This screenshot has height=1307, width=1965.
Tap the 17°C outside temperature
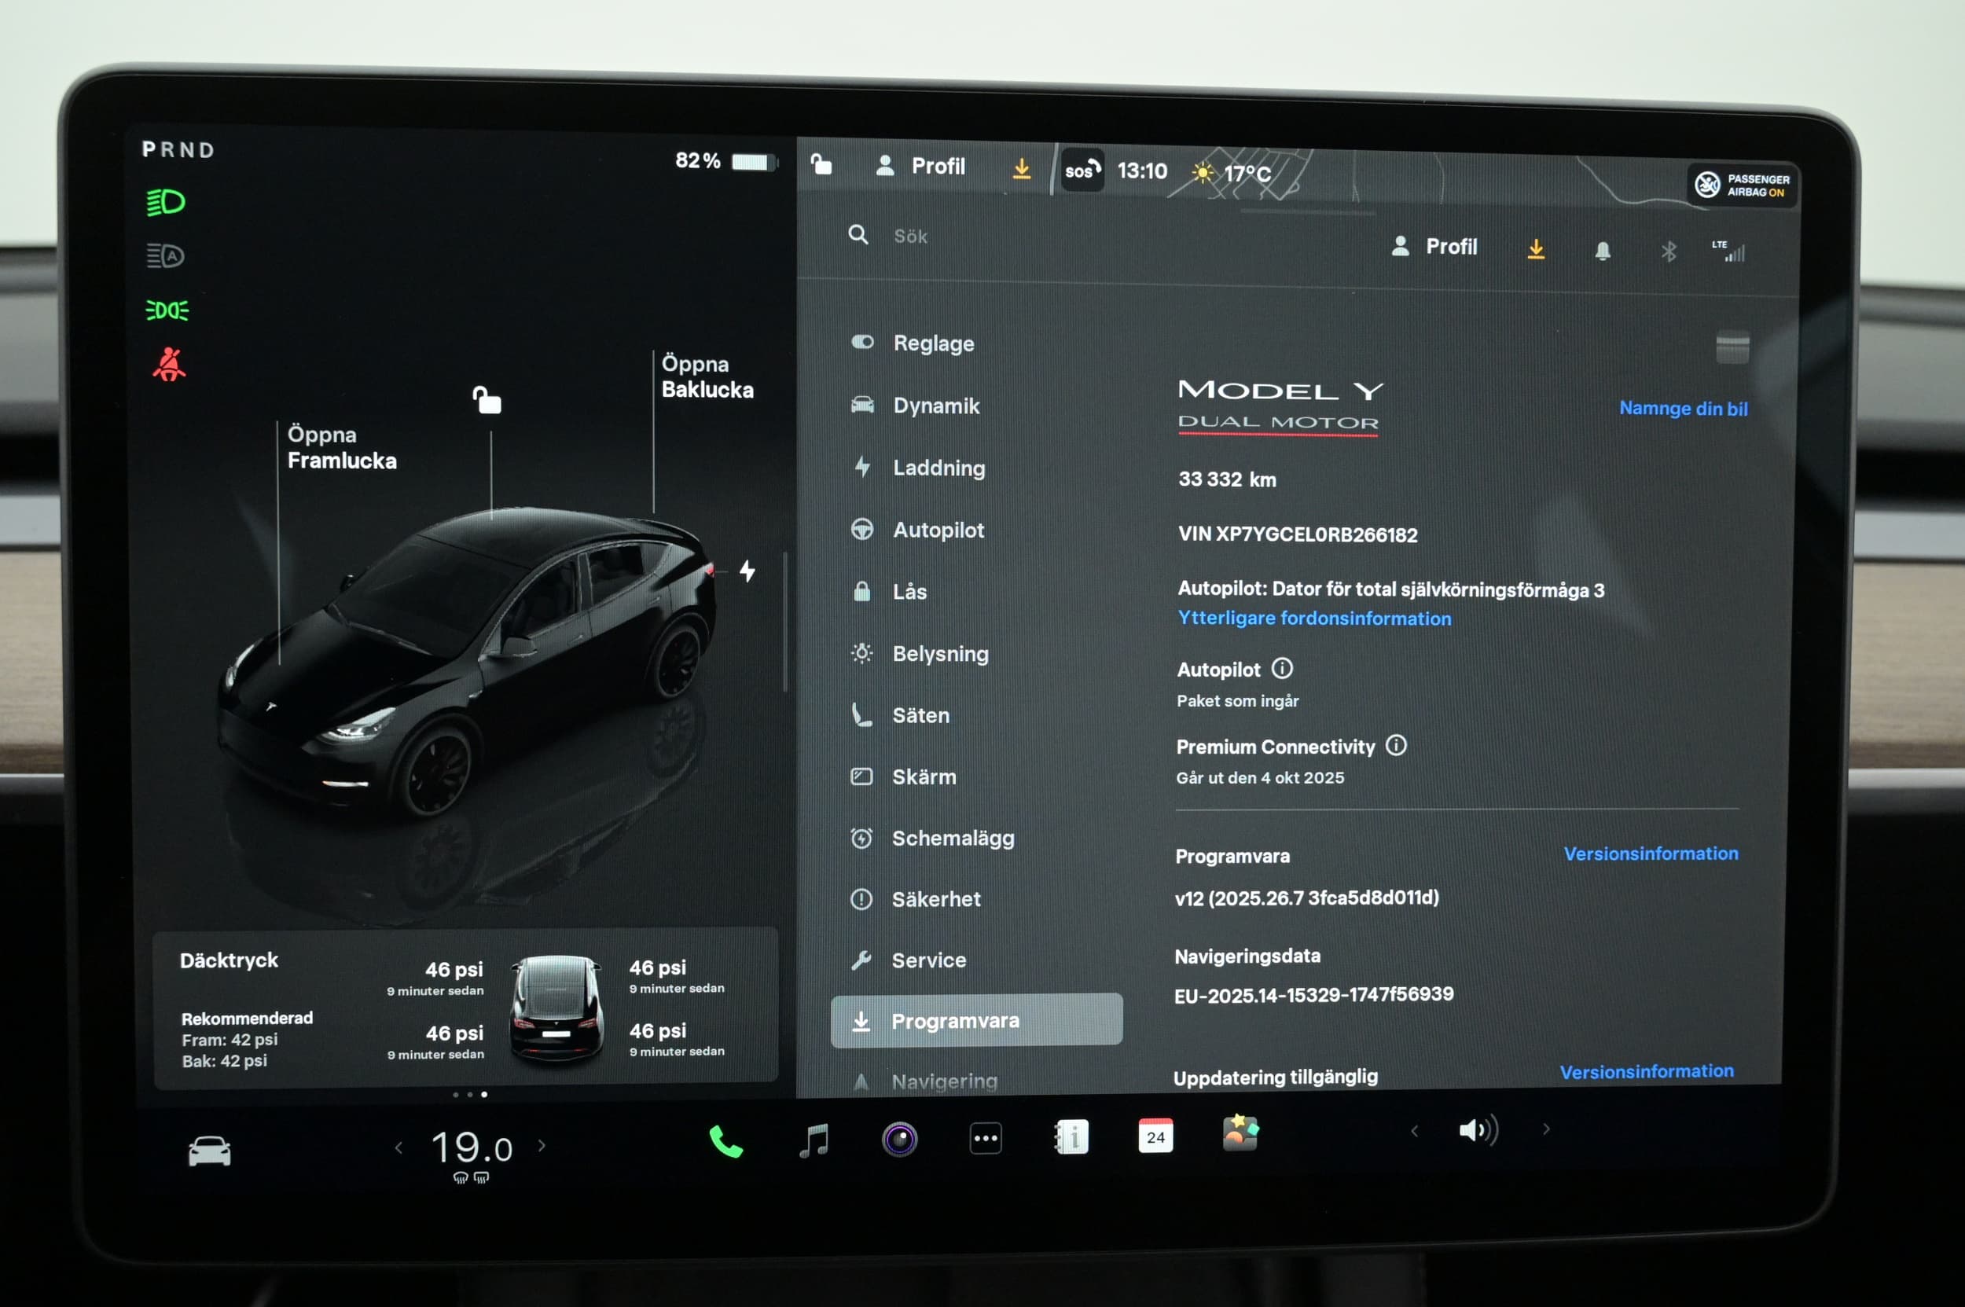coord(1232,174)
